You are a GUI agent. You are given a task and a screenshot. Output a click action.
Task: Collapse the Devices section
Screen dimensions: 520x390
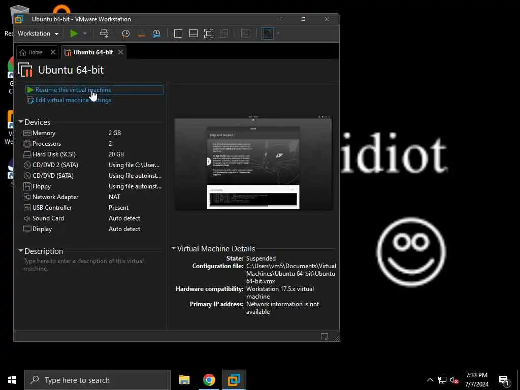pyautogui.click(x=21, y=122)
